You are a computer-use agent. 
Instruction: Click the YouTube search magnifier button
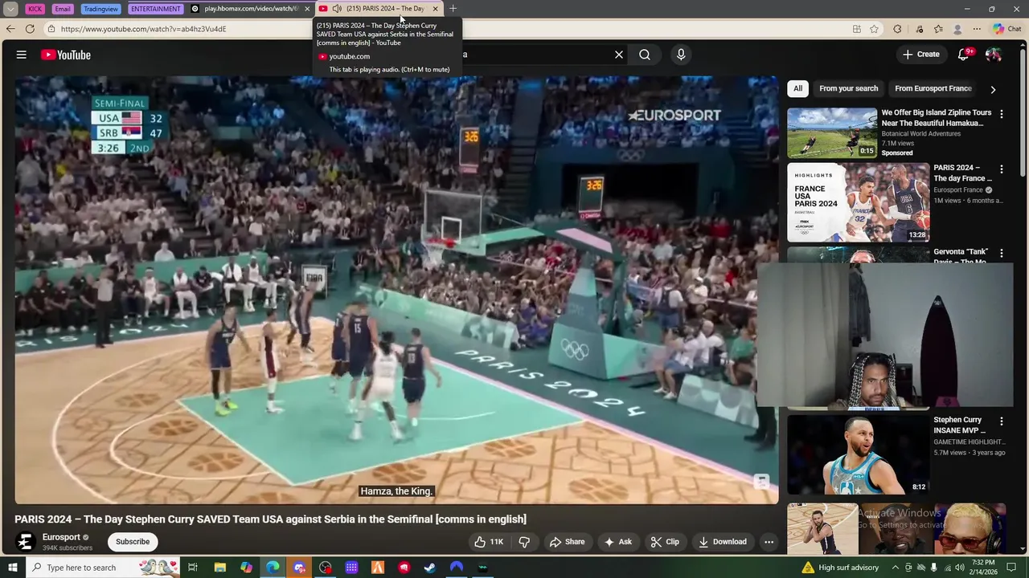tap(645, 55)
